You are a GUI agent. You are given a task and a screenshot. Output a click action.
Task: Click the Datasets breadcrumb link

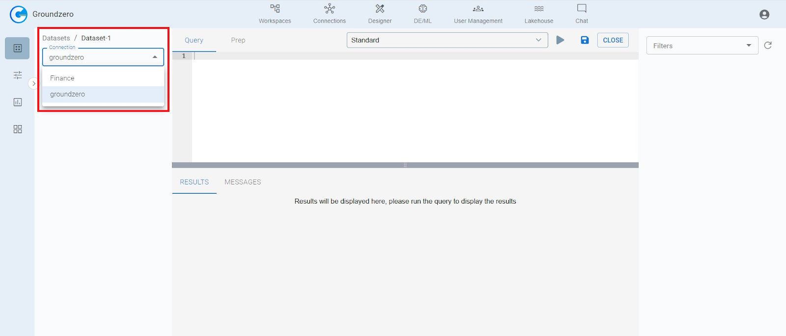(x=56, y=38)
